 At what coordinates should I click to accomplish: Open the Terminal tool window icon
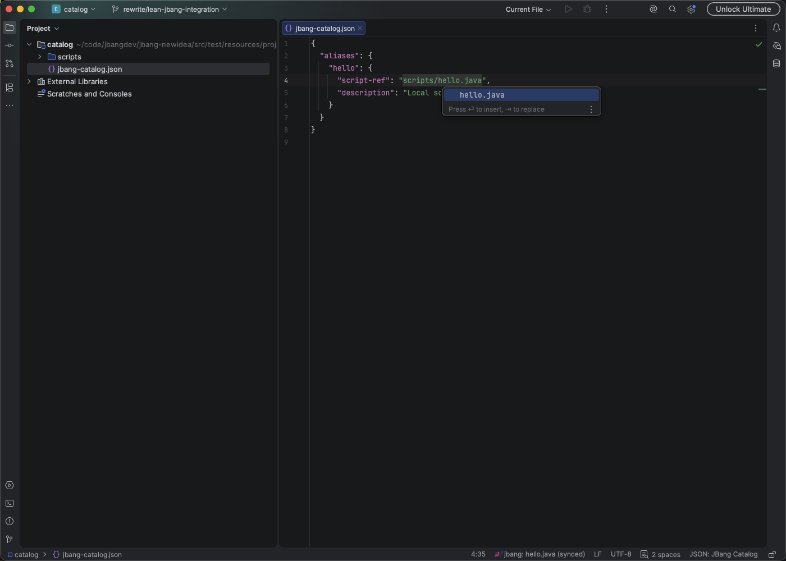pos(10,503)
